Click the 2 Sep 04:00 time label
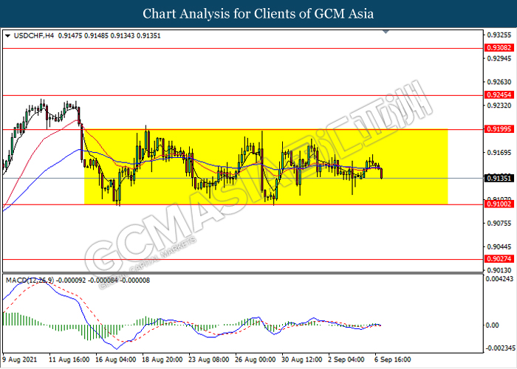Viewport: 517px width, 369px height. (x=346, y=359)
